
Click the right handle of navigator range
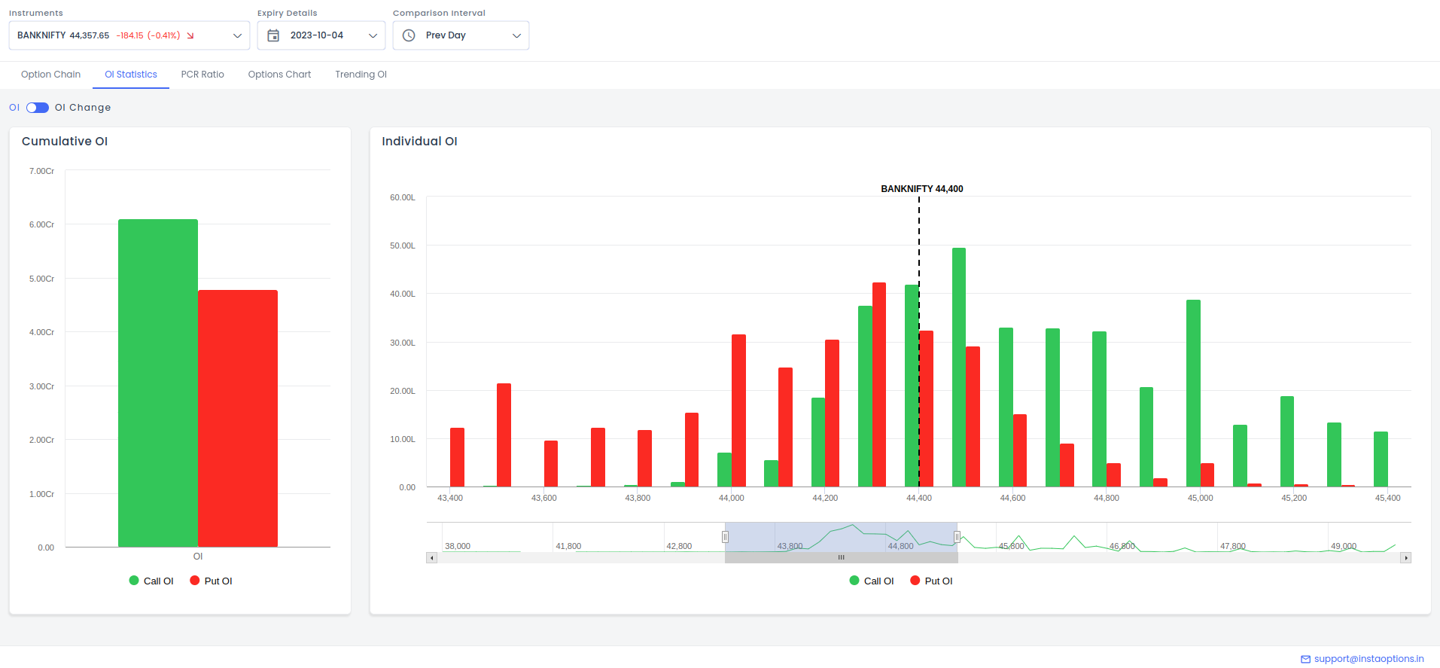tap(957, 537)
